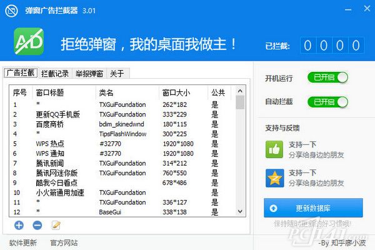This screenshot has height=250, width=375.
Task: Click class name bdim_skinedwnd
Action: (121, 124)
